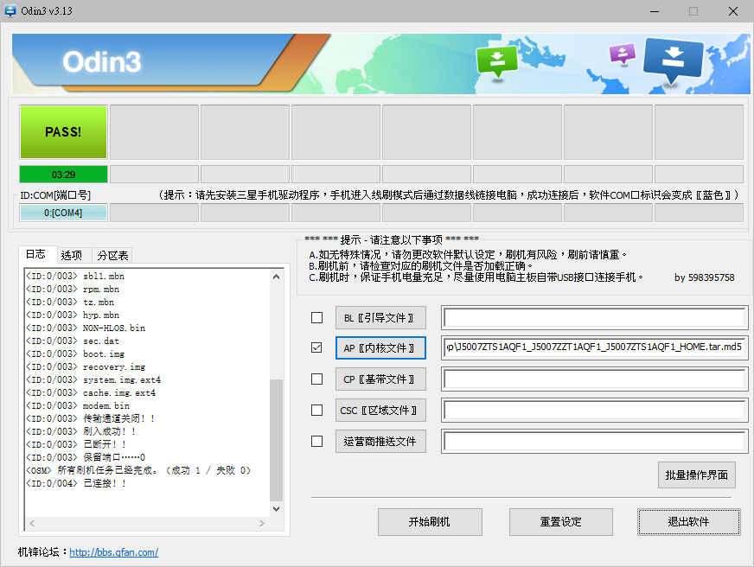Screen dimensions: 754x567
Task: Close the Odin3 window
Action: tap(733, 11)
